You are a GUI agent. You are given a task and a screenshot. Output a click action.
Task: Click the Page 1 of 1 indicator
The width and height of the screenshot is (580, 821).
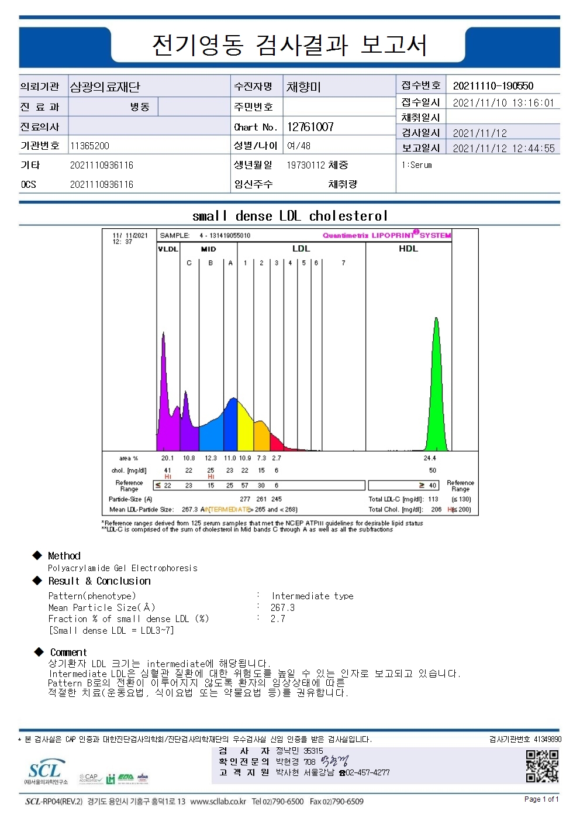point(541,799)
